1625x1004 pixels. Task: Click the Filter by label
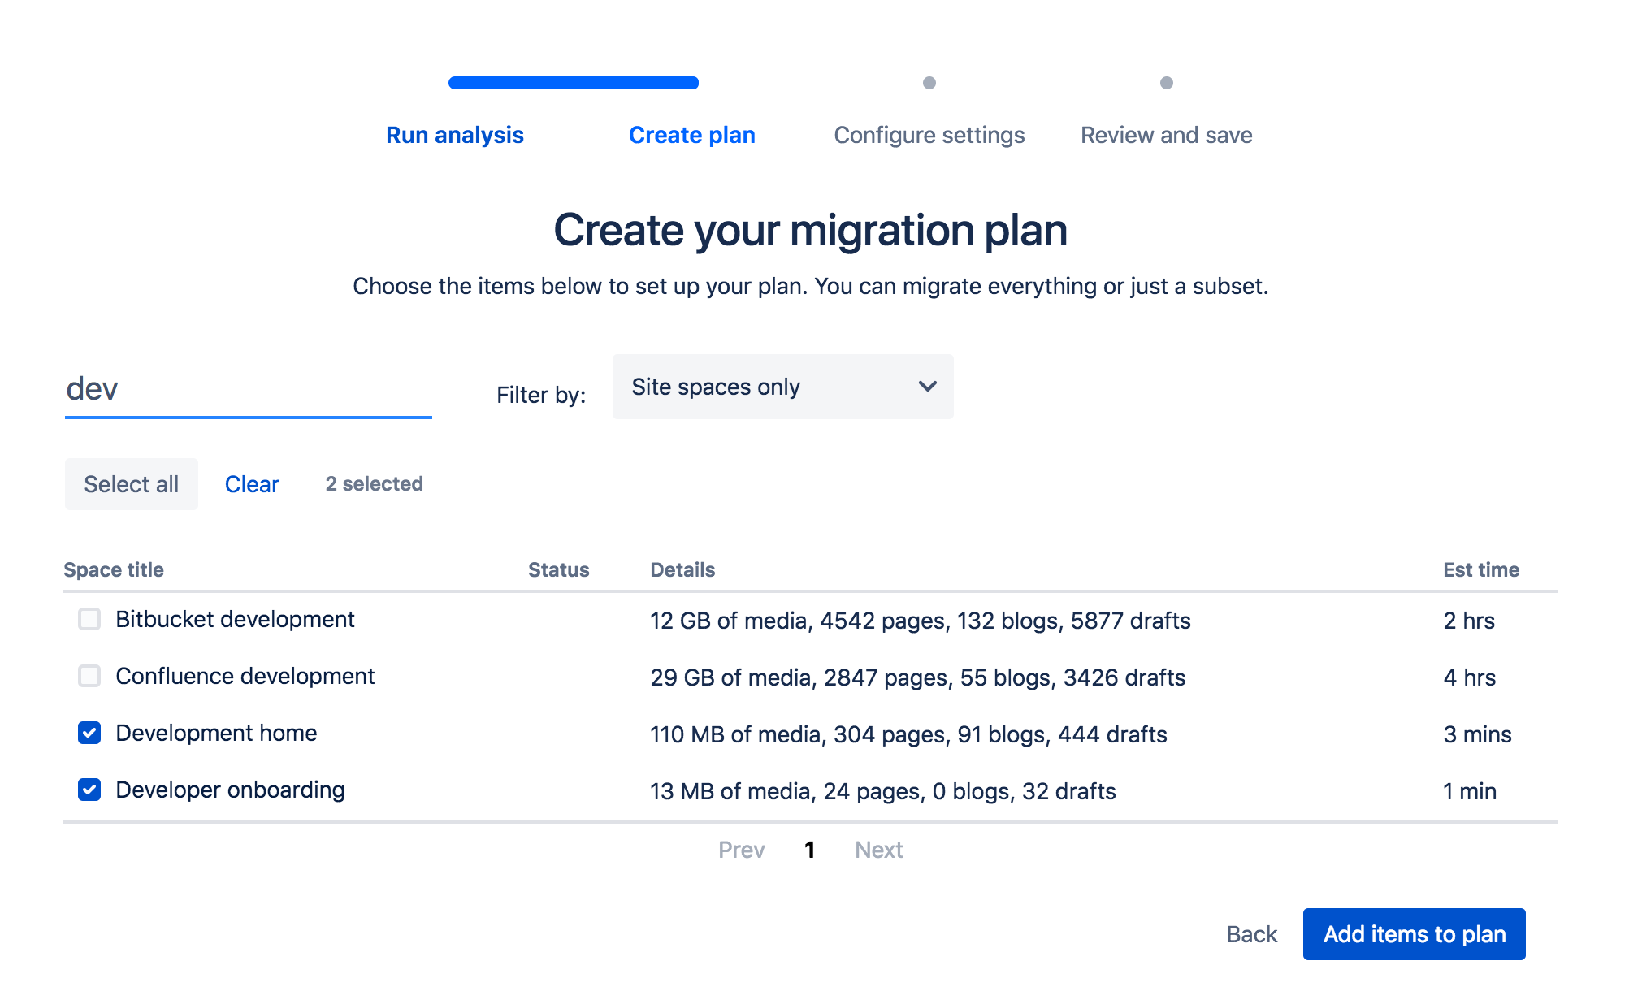coord(541,395)
